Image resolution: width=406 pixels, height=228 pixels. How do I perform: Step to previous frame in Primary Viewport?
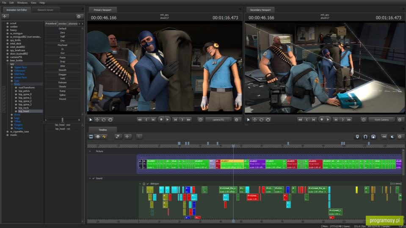point(153,120)
